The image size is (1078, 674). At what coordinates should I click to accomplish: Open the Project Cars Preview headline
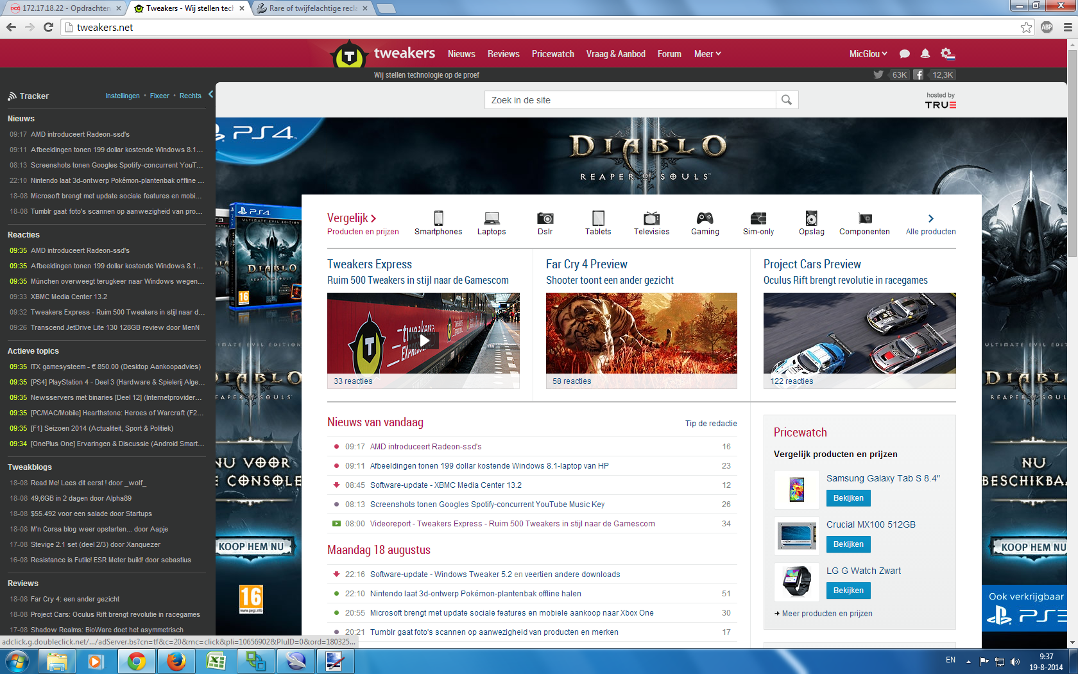[812, 264]
